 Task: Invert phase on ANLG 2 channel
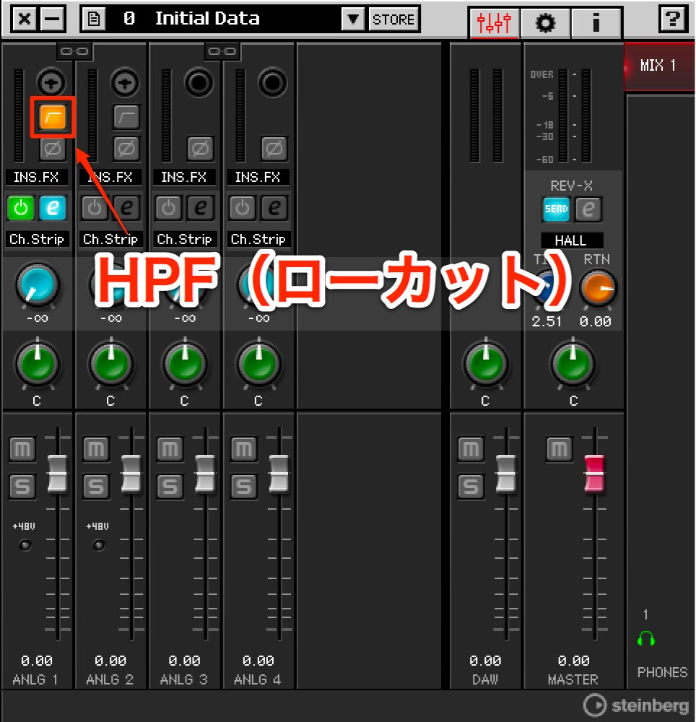pos(126,148)
